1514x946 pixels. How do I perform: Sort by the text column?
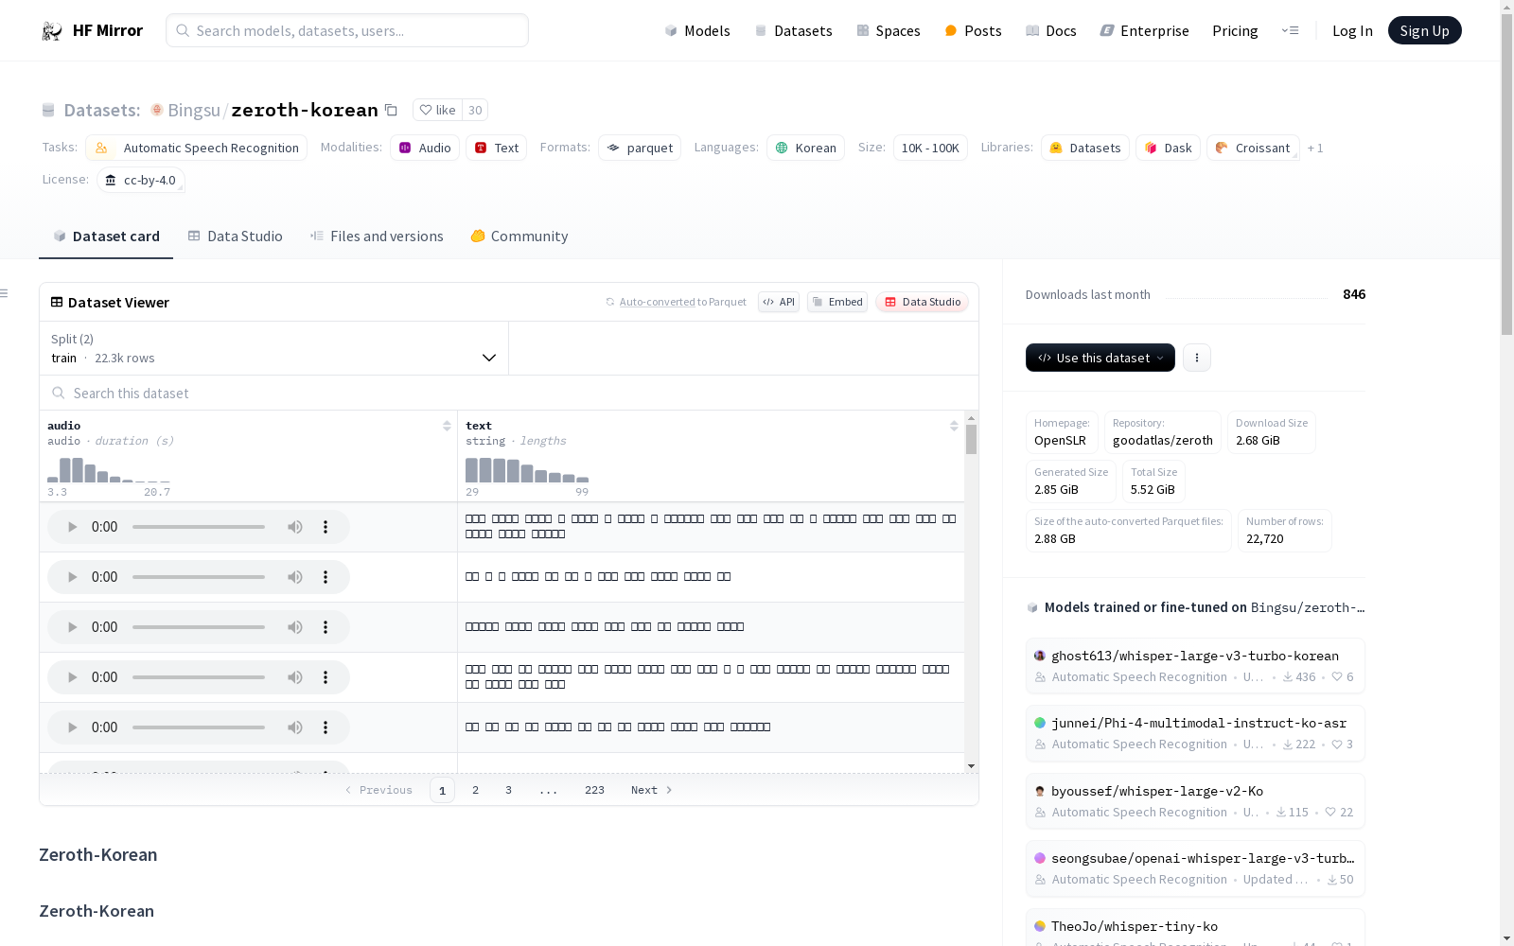[954, 426]
